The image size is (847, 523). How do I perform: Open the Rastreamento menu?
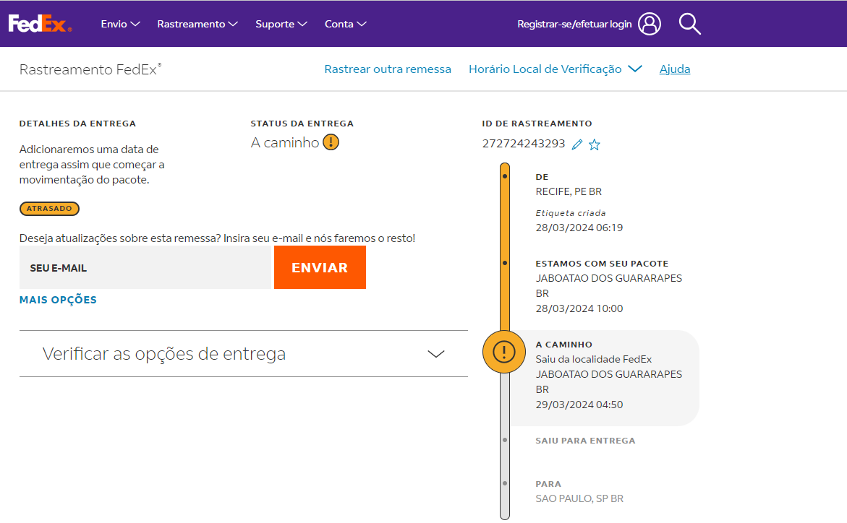(x=197, y=24)
